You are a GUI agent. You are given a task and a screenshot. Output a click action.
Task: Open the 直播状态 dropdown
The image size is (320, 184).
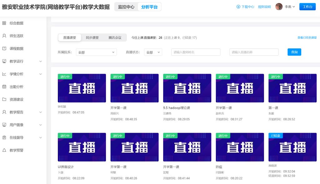tap(153, 52)
